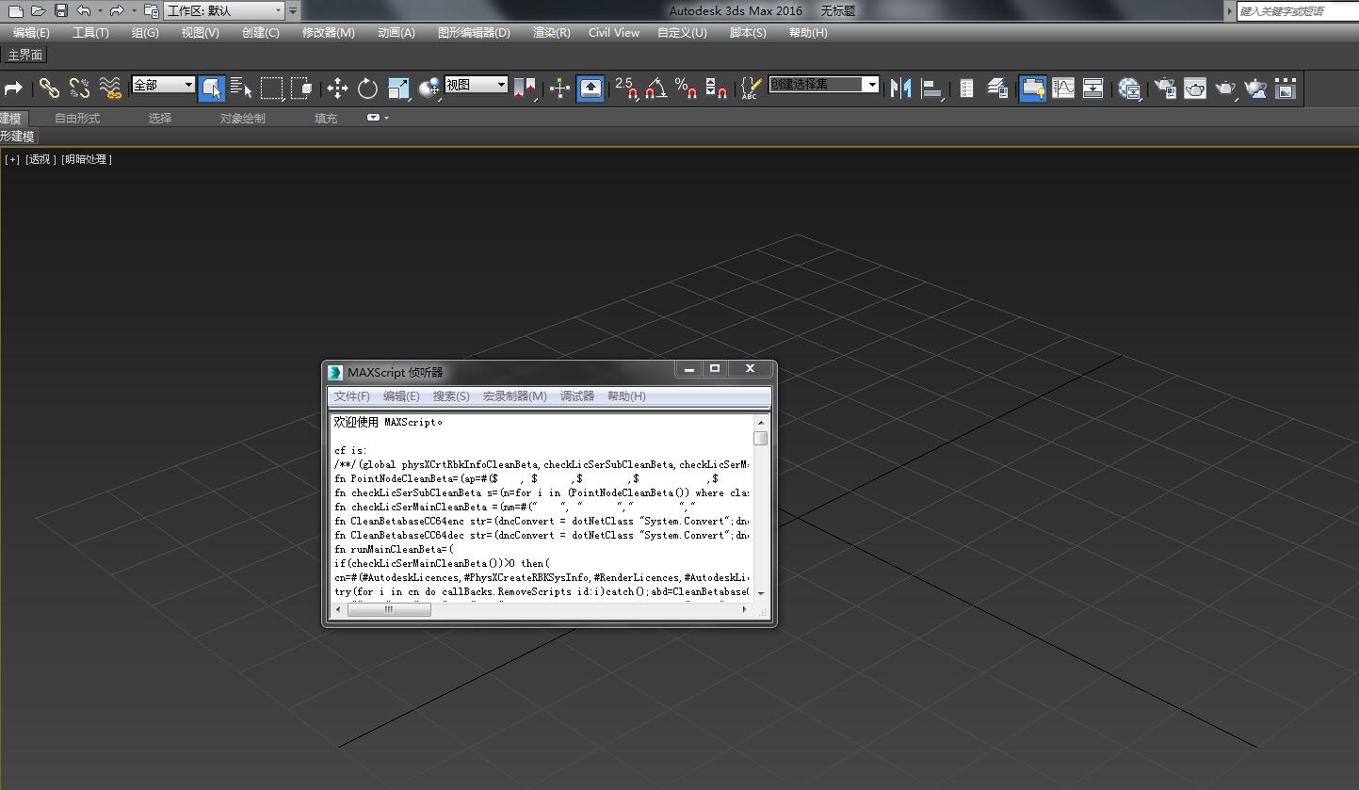Image resolution: width=1359 pixels, height=790 pixels.
Task: Open selection filter dropdown showing 全部
Action: [x=164, y=85]
